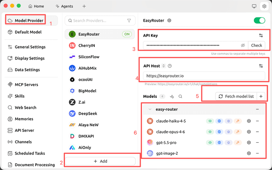Viewport: 272px width, 170px height.
Task: Click the Check button for the API key
Action: [x=257, y=45]
